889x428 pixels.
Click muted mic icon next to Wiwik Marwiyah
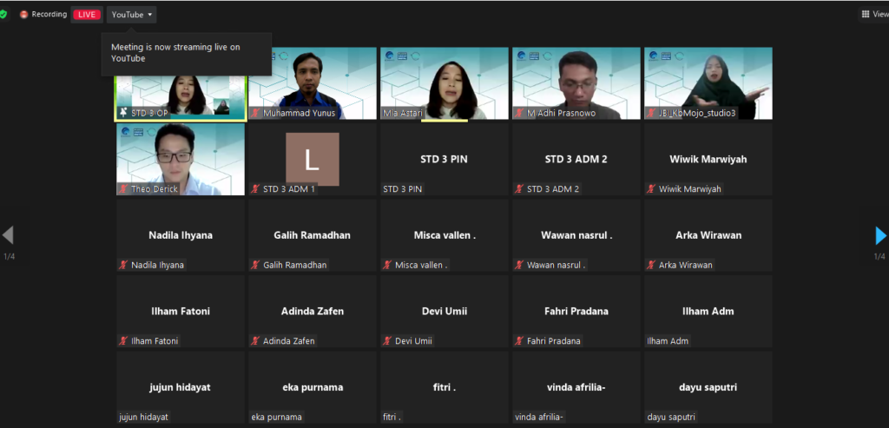tap(651, 189)
